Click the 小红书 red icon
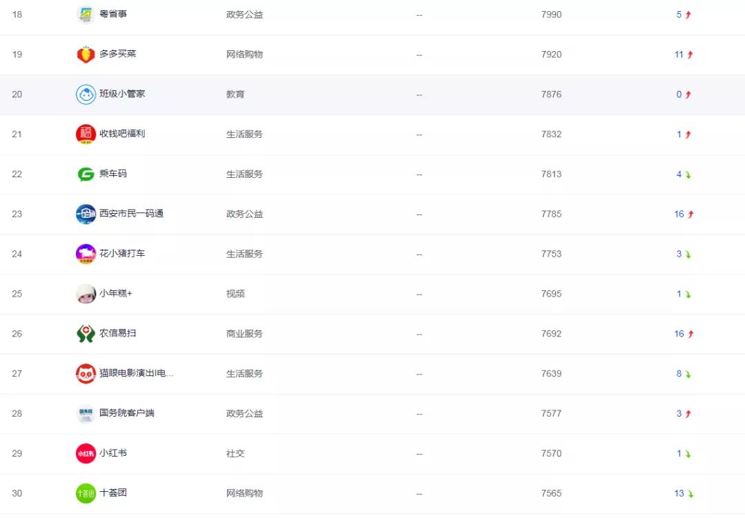 coord(86,453)
